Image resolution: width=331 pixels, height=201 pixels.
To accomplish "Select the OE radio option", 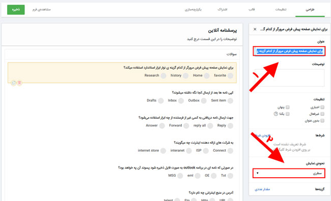I will click(x=214, y=176).
